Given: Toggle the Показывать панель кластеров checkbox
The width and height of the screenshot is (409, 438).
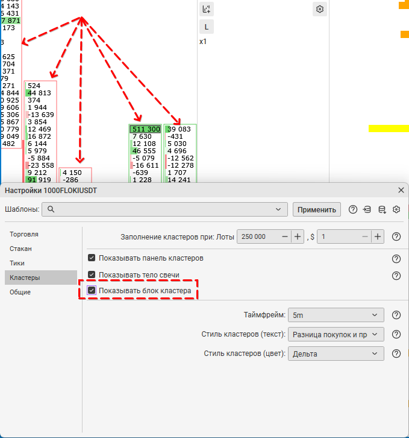Looking at the screenshot, I should 92,258.
